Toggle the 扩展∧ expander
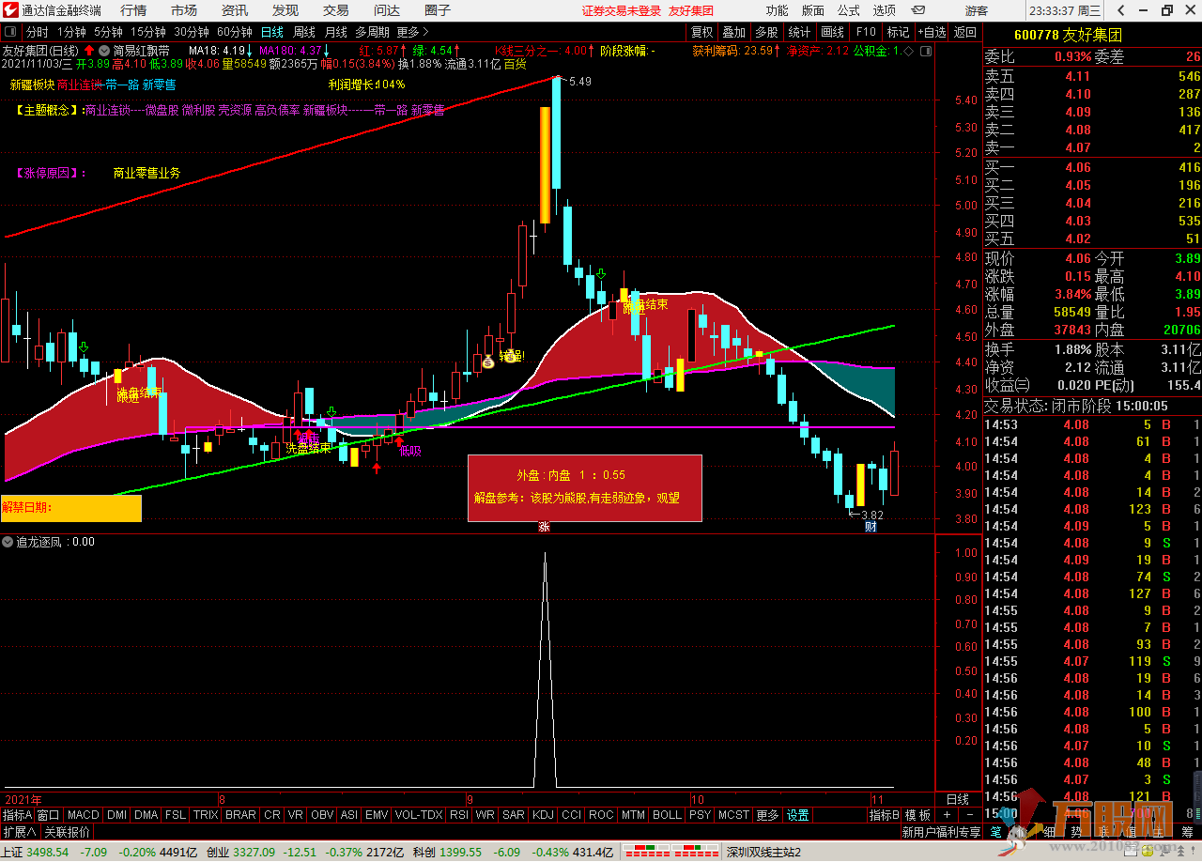The image size is (1202, 862). click(x=19, y=832)
